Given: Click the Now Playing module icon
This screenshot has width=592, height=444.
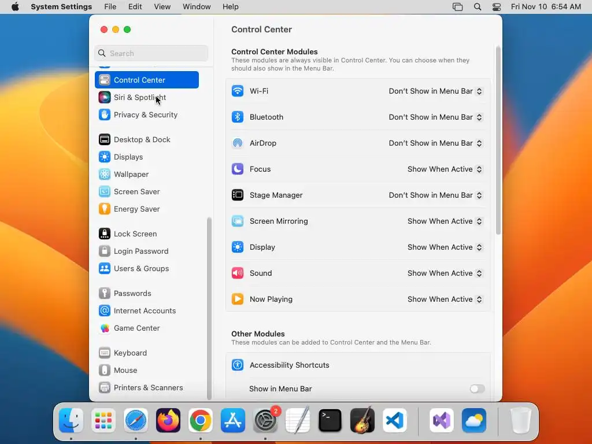Looking at the screenshot, I should 238,299.
